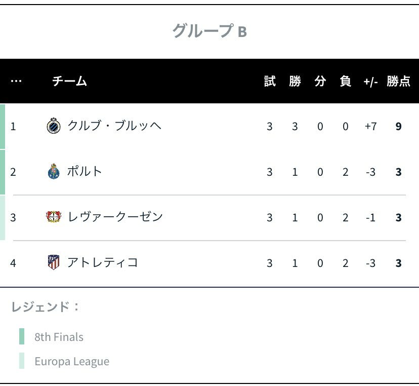Viewport: 419px width, 386px height.
Task: Click the 8th Finals legend color swatch
Action: tap(22, 336)
